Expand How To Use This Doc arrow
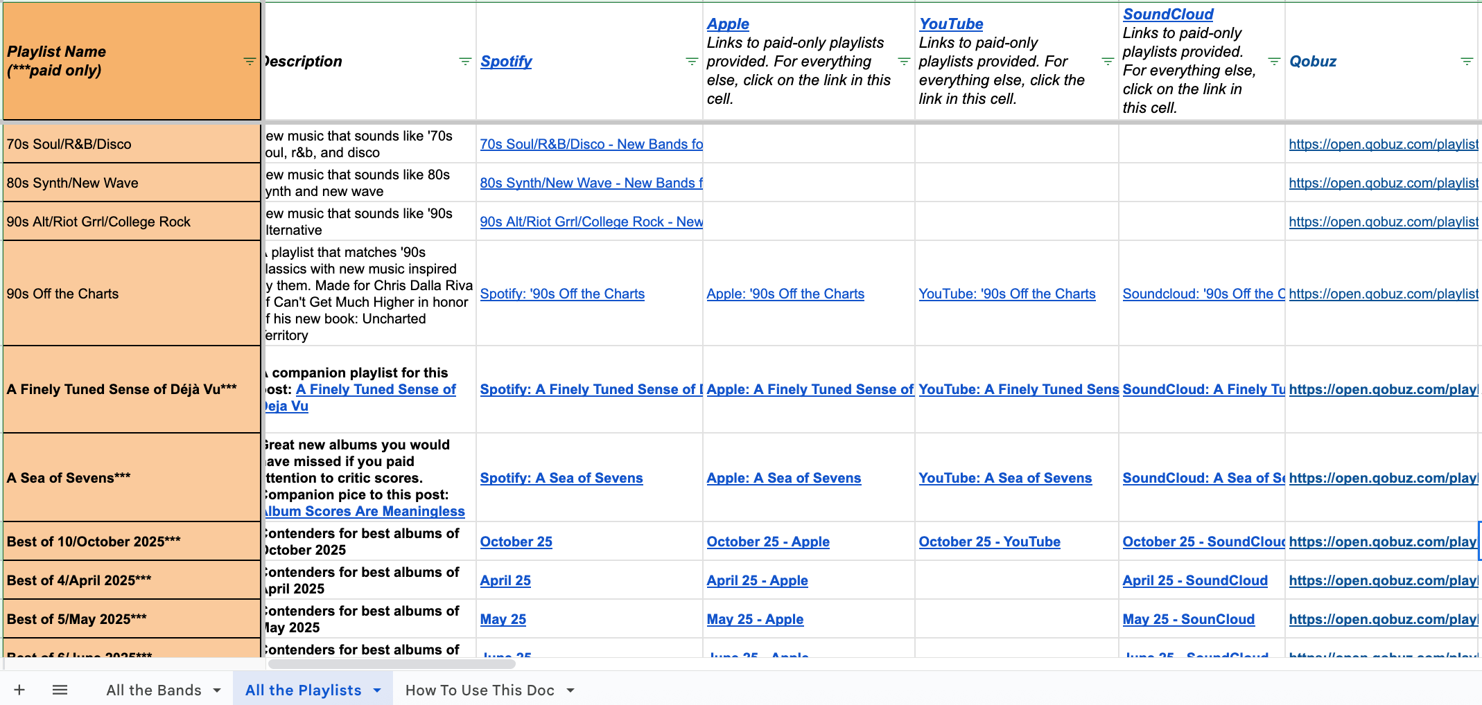Screen dimensions: 1482x705 coord(570,690)
